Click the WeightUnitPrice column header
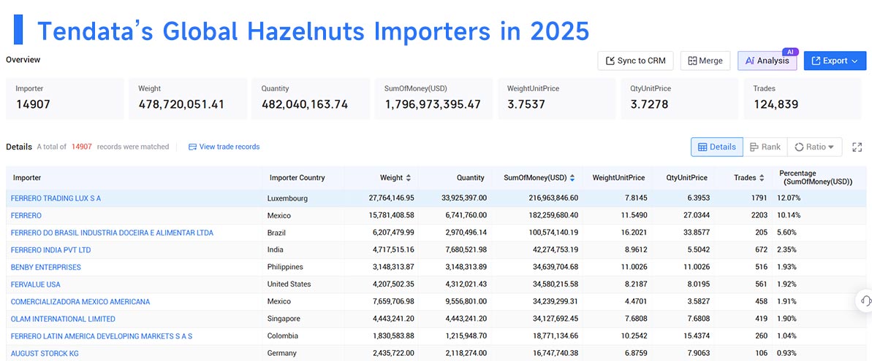 pyautogui.click(x=618, y=178)
